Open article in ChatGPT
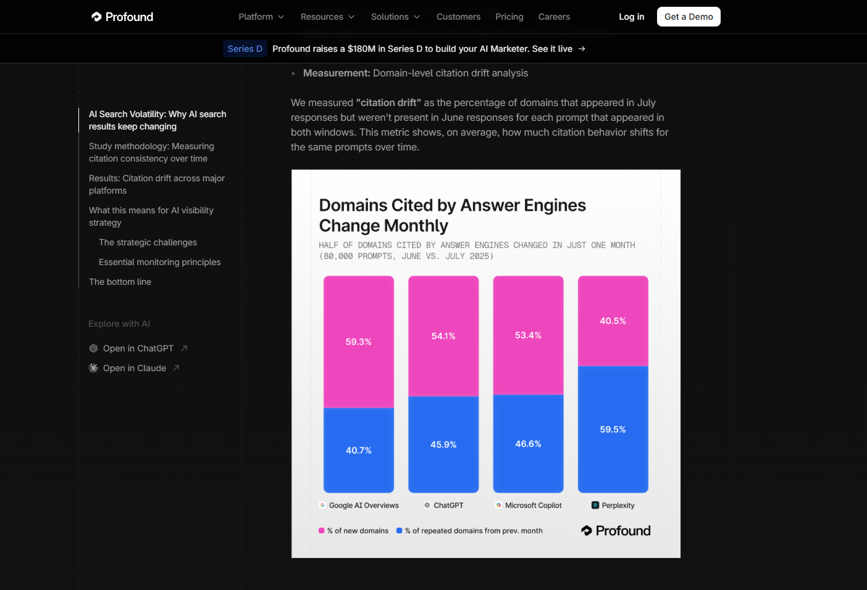The height and width of the screenshot is (590, 867). pos(138,348)
